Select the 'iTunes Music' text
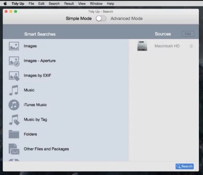The height and width of the screenshot is (175, 203). pyautogui.click(x=35, y=105)
